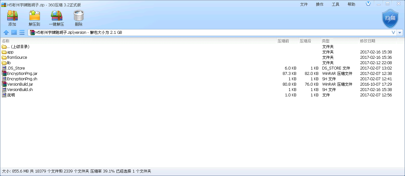Sort by the 修改日期 column header
The image size is (405, 176).
[367, 41]
